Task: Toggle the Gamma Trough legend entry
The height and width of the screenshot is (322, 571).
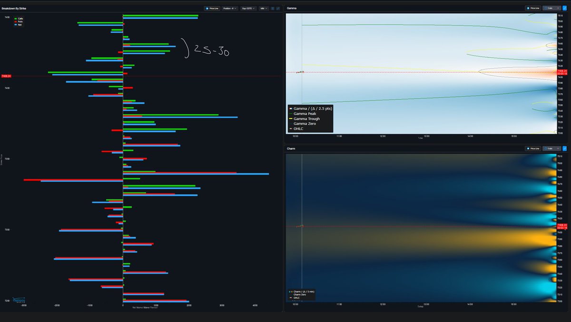Action: (305, 118)
